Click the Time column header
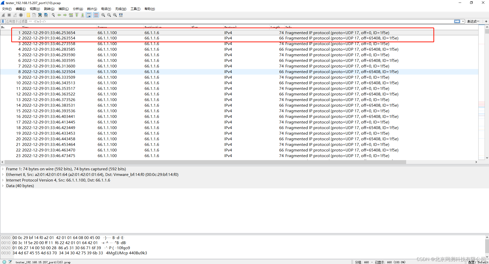Viewport: 489px width, 264px height. point(59,27)
